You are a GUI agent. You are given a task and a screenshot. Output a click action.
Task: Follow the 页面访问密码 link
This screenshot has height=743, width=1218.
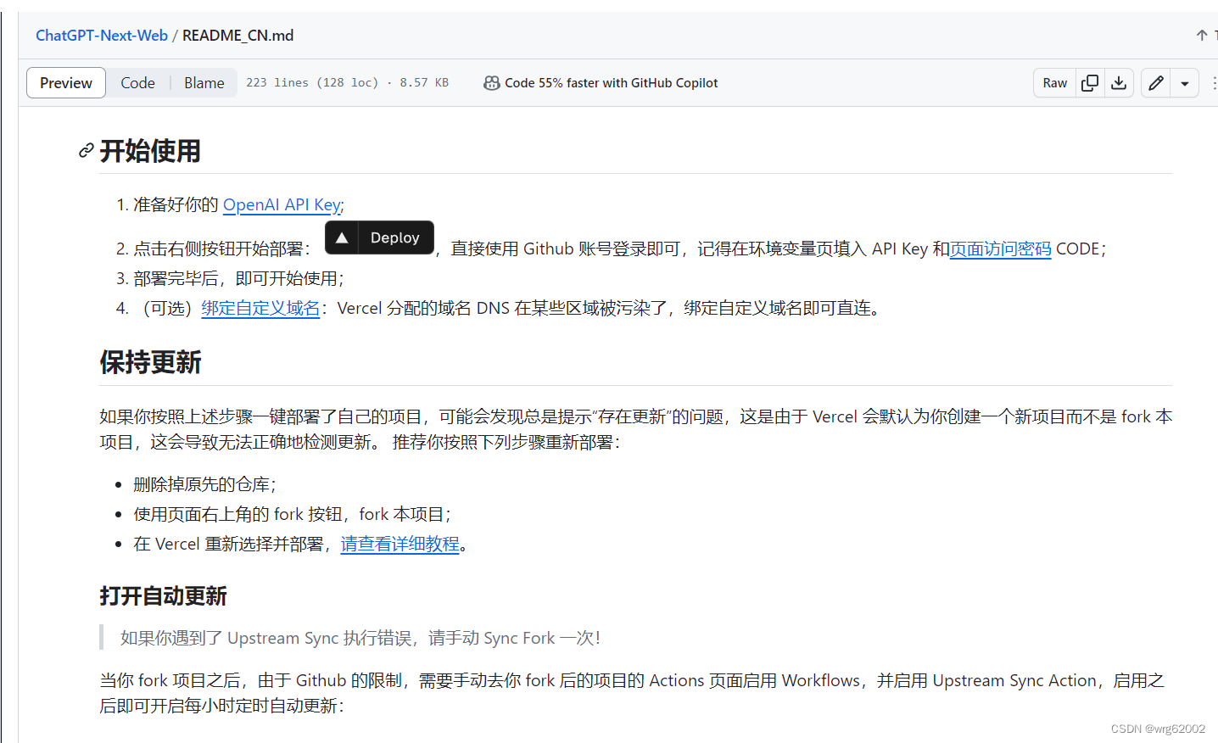coord(1000,249)
